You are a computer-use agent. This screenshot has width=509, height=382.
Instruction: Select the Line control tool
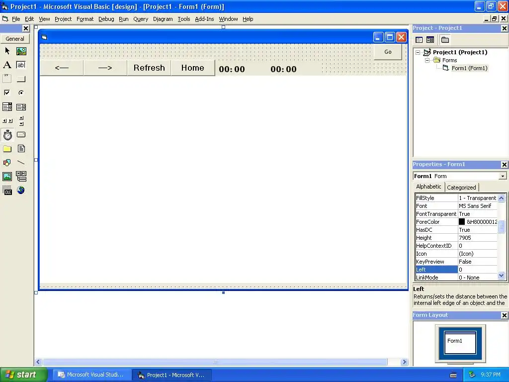(21, 163)
